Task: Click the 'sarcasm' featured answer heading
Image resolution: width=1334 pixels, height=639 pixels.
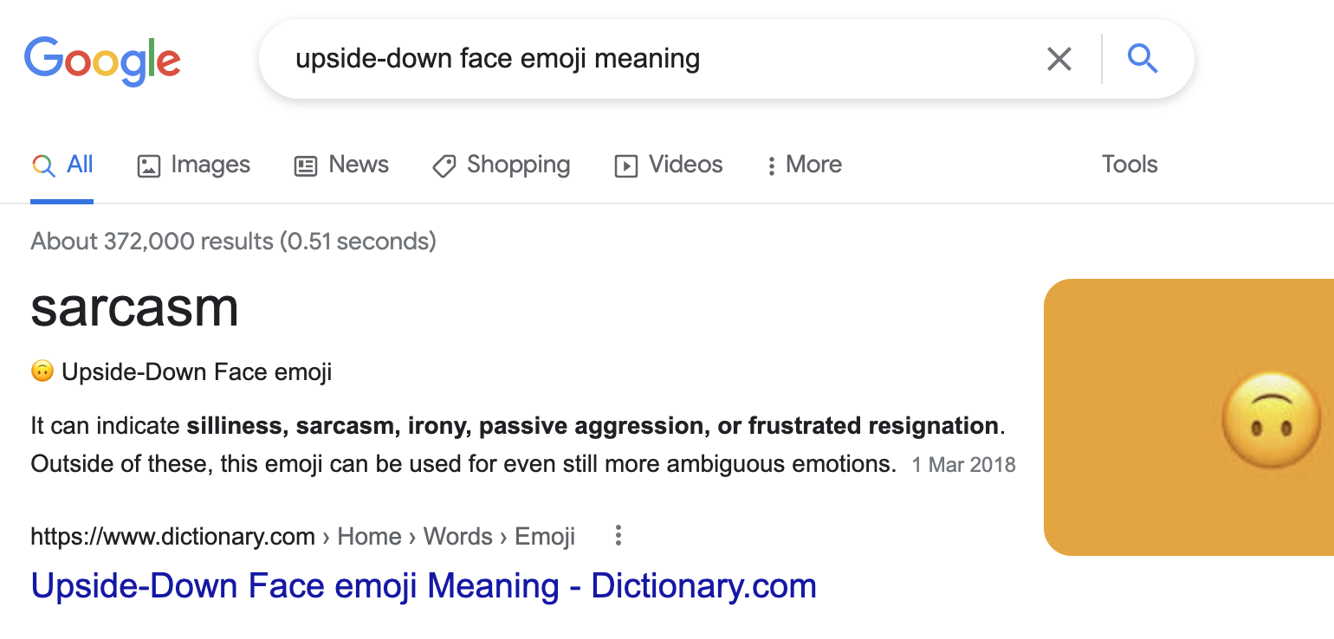Action: pos(134,307)
